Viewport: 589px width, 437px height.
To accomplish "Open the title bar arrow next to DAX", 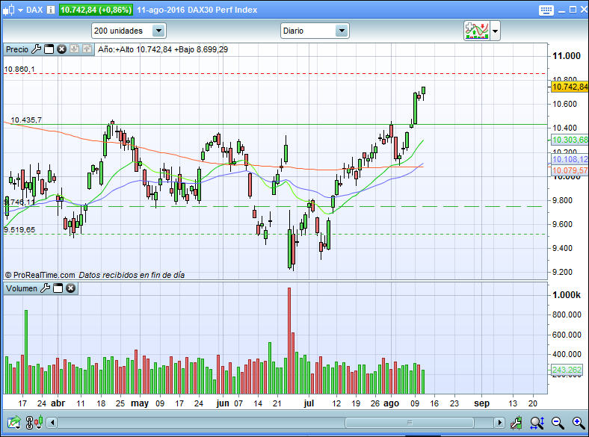I will [x=19, y=10].
